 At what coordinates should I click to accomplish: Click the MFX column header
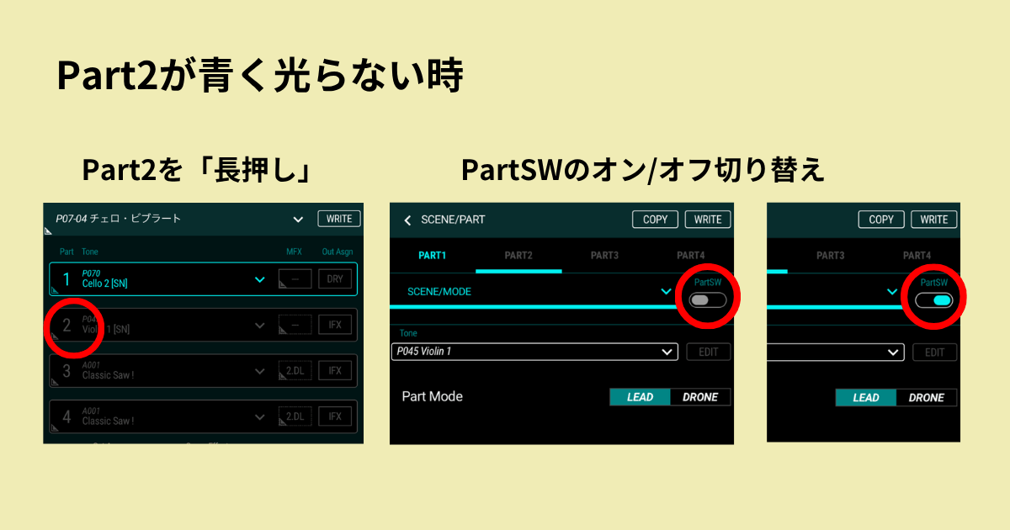click(x=294, y=252)
